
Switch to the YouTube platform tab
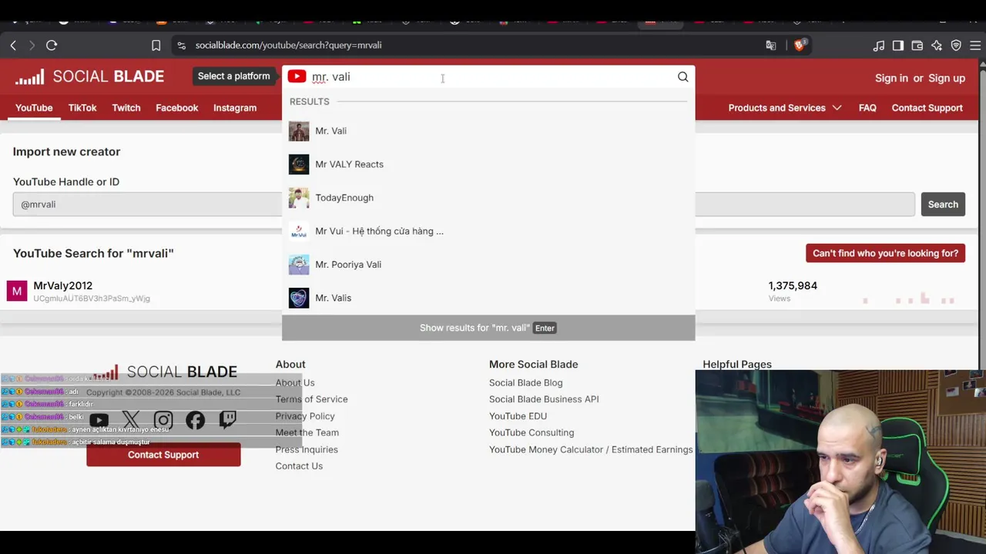[x=34, y=108]
